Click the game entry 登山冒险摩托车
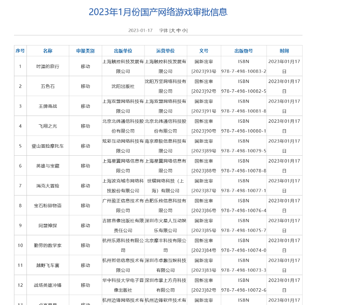This screenshot has width=342, height=305. click(x=48, y=145)
